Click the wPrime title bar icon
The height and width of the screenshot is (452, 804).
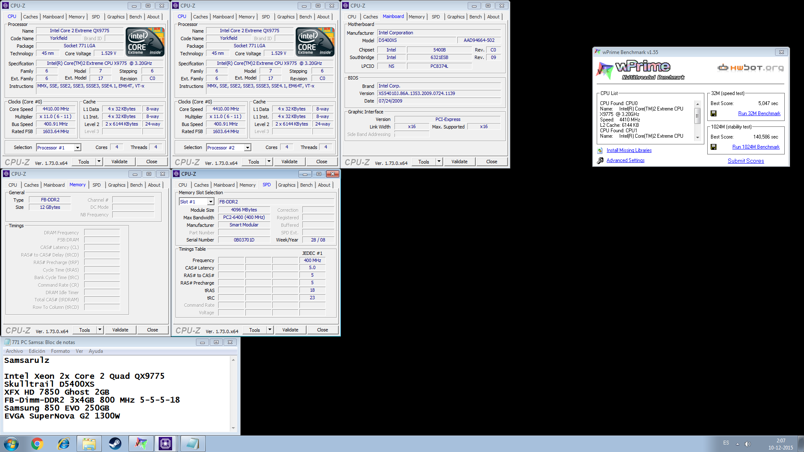point(598,52)
